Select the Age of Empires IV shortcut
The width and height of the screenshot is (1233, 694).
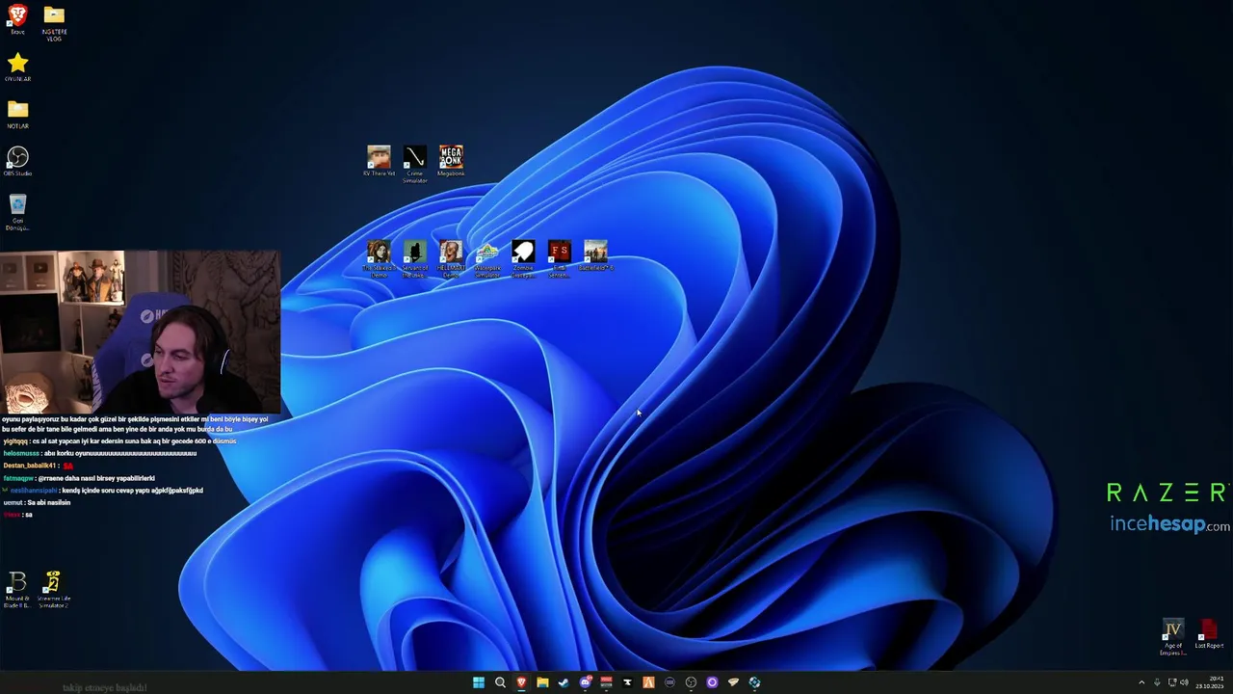tap(1172, 637)
